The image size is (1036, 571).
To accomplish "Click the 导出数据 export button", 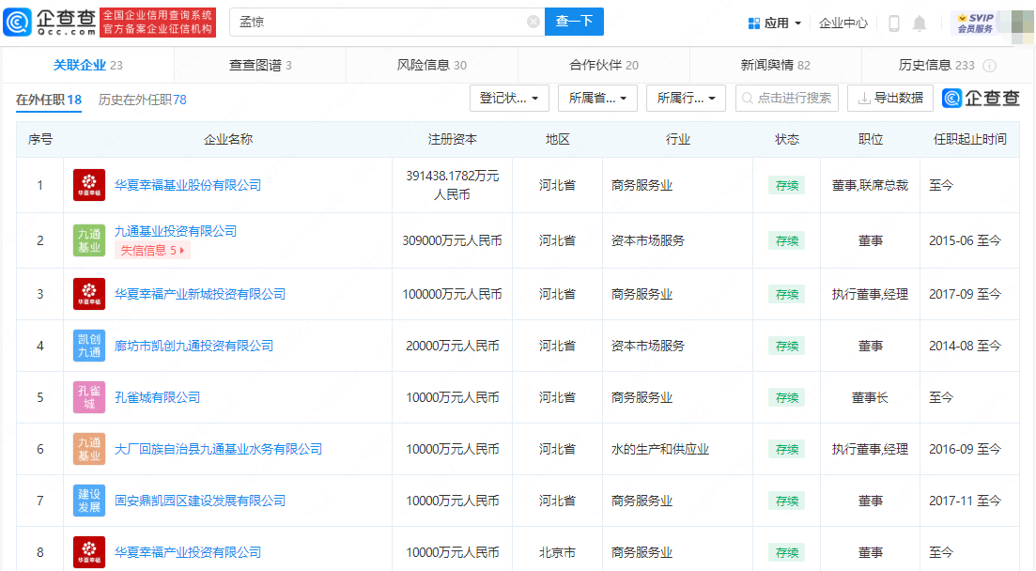I will (889, 98).
